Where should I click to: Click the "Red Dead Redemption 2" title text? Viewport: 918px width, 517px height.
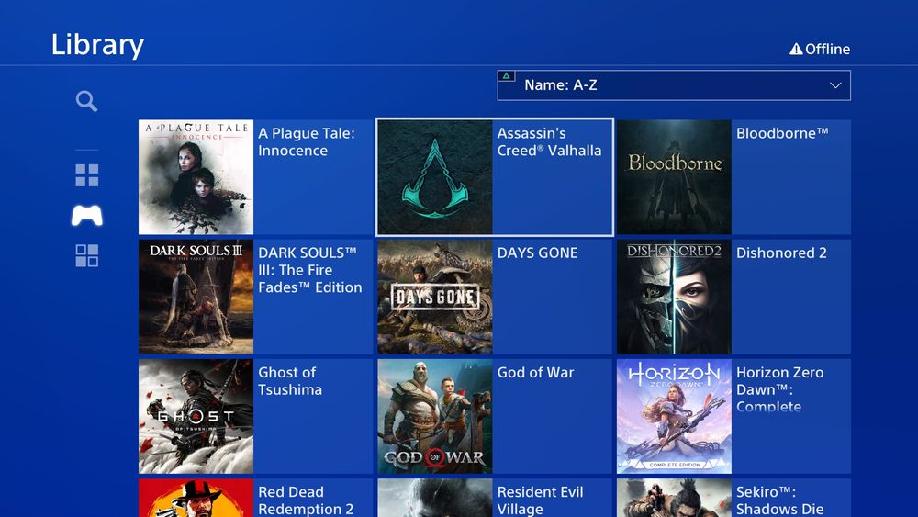(307, 500)
